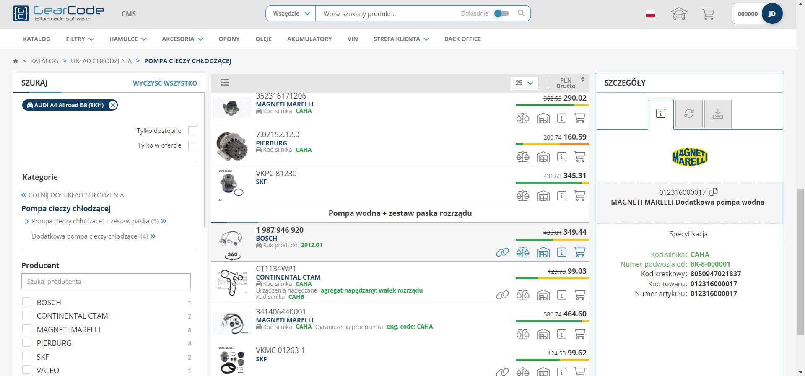Switch the product list view mode icon
This screenshot has height=376, width=805.
(225, 83)
